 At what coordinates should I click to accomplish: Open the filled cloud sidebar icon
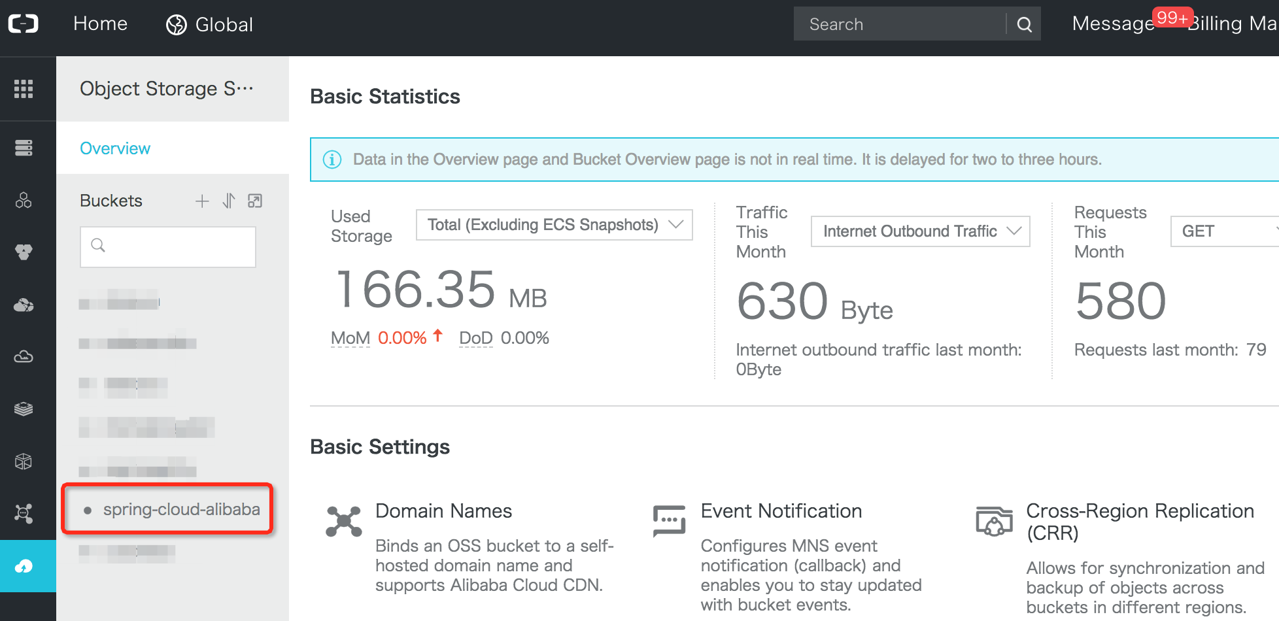pos(24,305)
